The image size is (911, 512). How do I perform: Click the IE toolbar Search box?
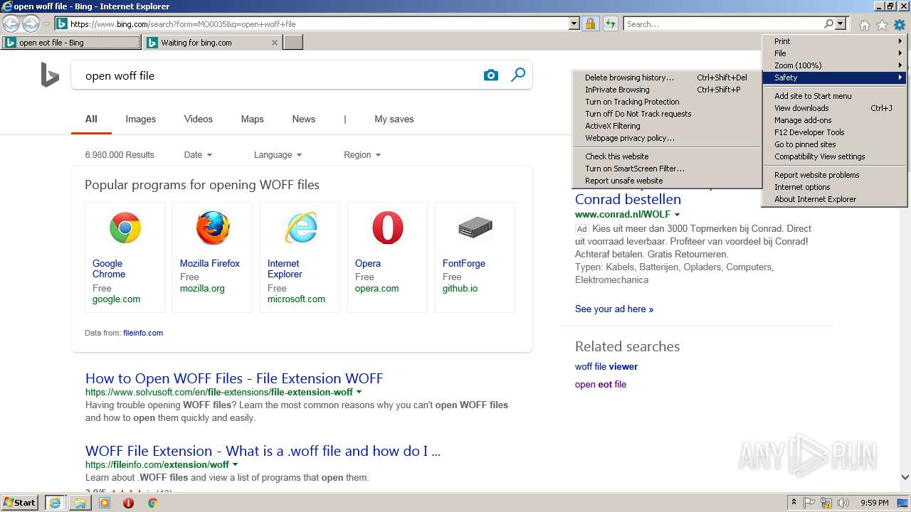[723, 24]
